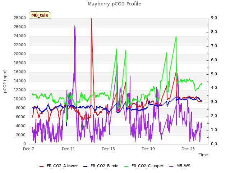This screenshot has height=173, width=230.
Task: Click the 7.0 right axis value
Action: (x=214, y=46)
